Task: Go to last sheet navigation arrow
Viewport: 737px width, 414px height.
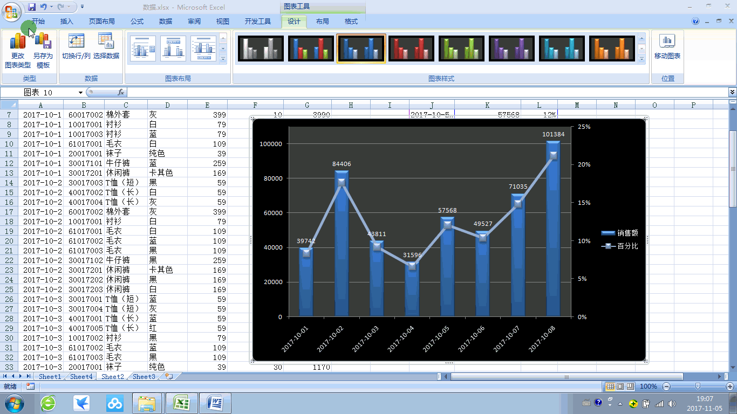Action: click(29, 376)
